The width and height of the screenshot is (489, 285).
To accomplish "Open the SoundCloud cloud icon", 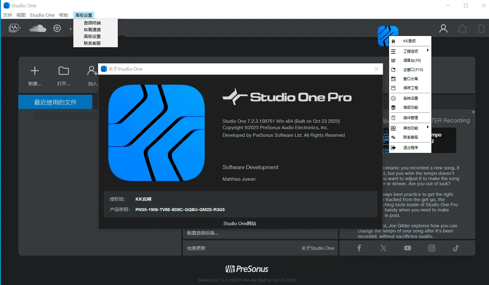I will (38, 28).
